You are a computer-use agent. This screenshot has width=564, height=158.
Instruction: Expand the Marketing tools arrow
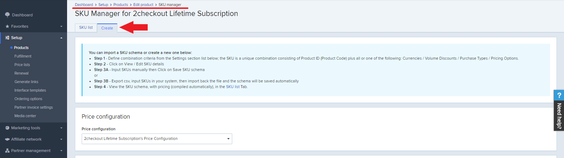point(61,128)
